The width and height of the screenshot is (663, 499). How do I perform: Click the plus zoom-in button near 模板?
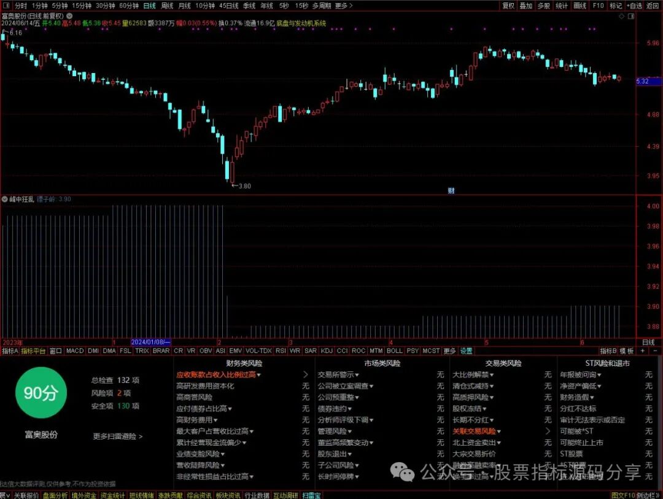(642, 350)
